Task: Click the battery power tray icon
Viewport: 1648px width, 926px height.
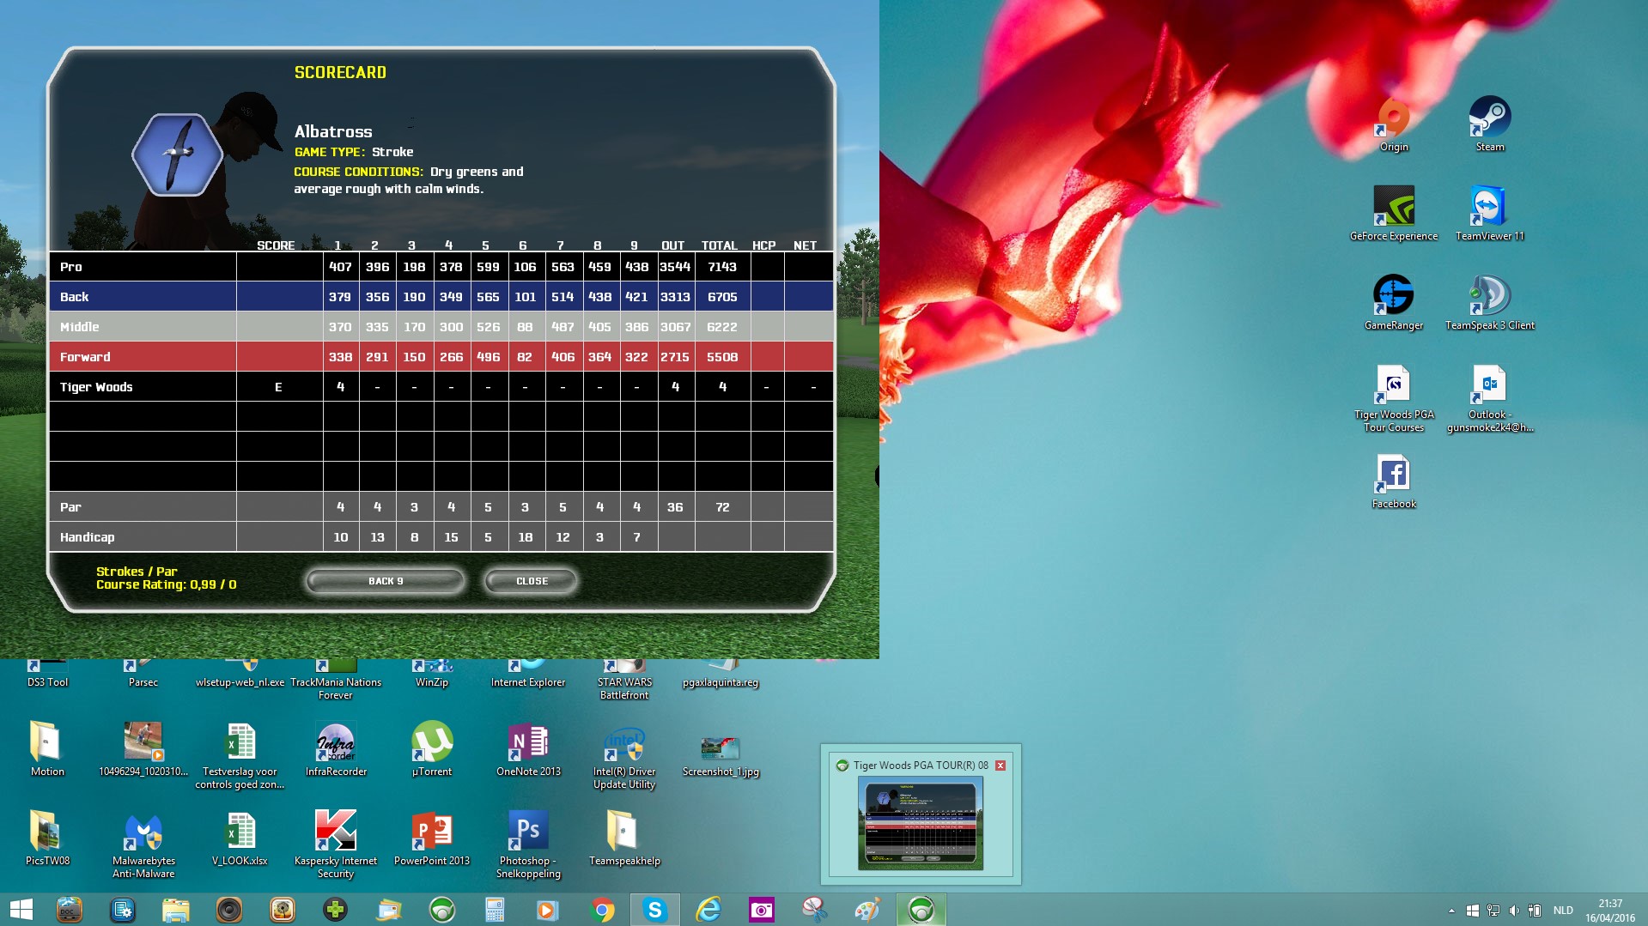Action: tap(1535, 911)
